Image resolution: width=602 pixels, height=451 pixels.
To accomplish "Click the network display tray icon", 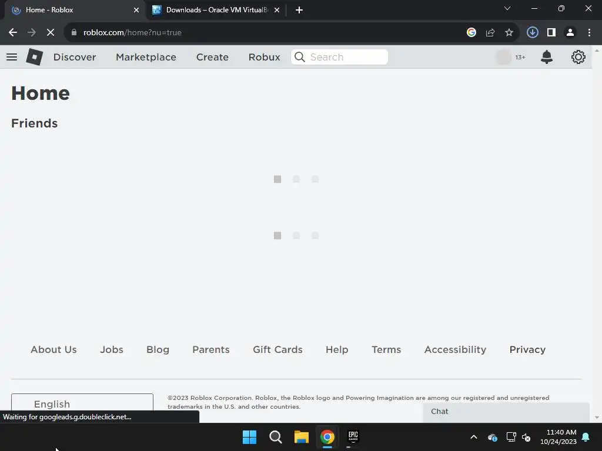I will point(511,437).
